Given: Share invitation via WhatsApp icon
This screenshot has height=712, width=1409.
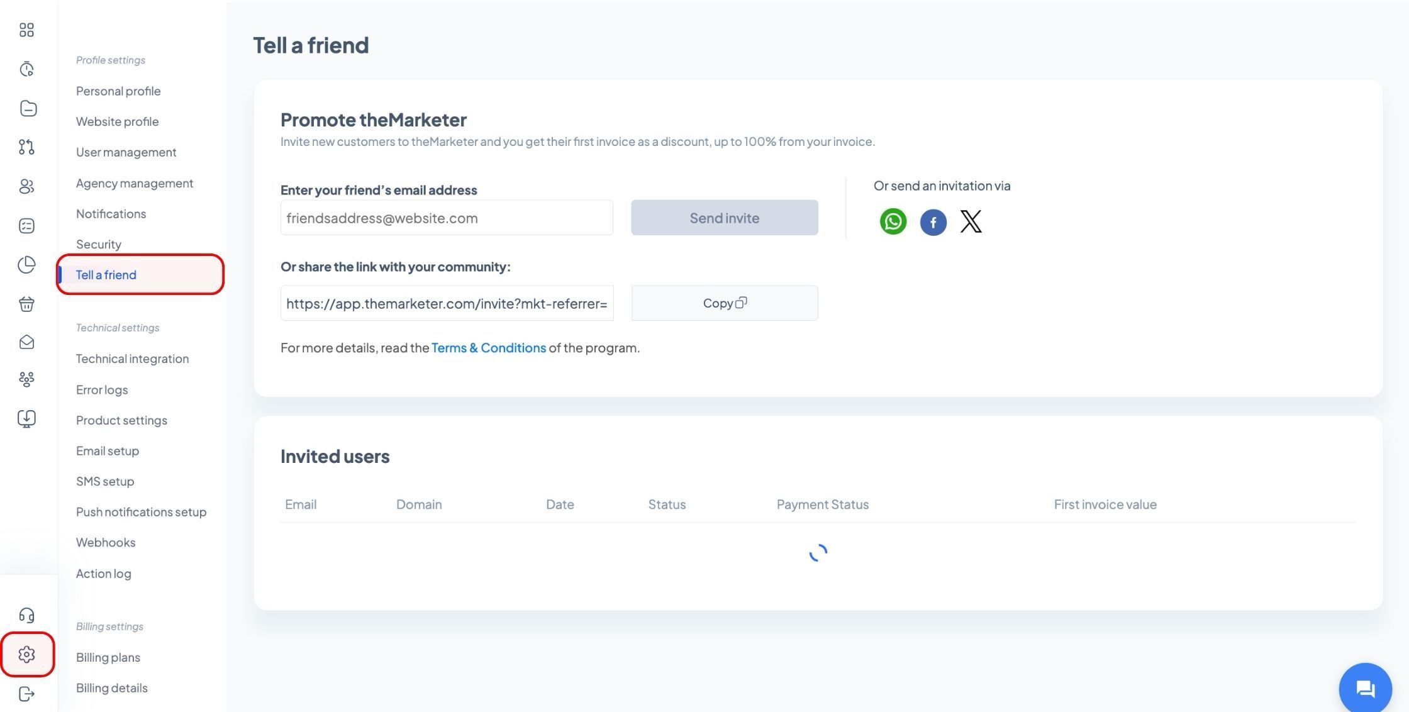Looking at the screenshot, I should click(x=893, y=221).
